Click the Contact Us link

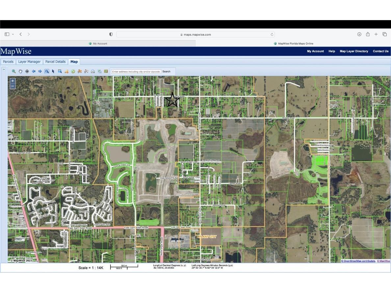pyautogui.click(x=380, y=51)
